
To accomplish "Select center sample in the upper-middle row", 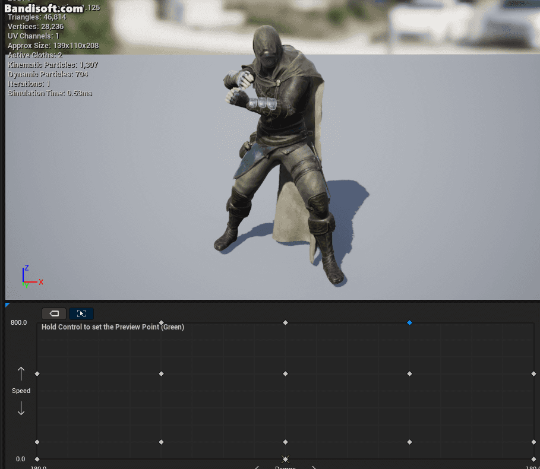I will tap(285, 373).
